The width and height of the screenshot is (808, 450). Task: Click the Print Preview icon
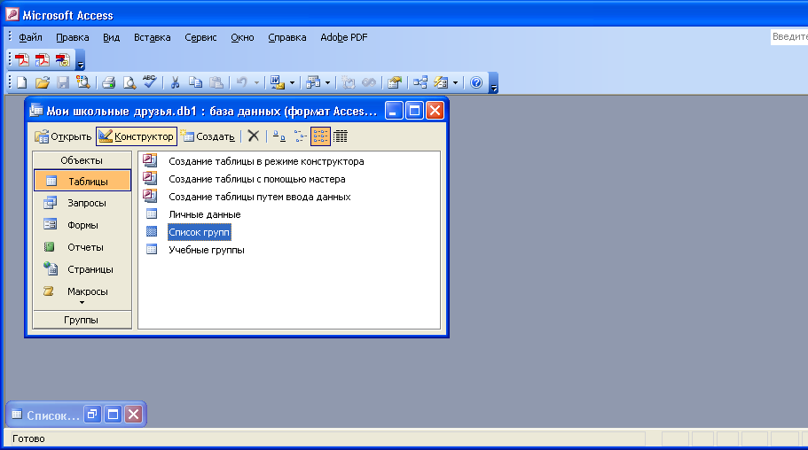click(129, 82)
